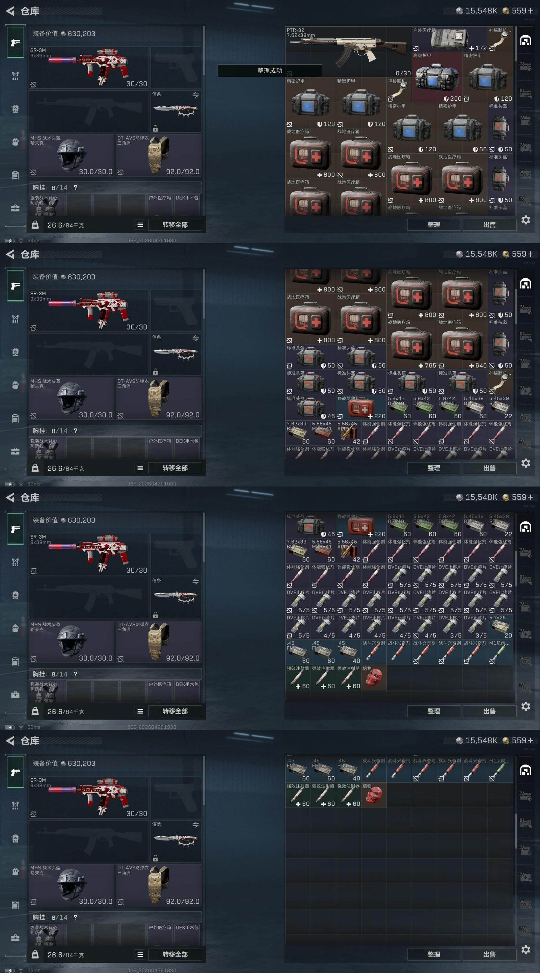Click the 胸挂 help question mark near 整理成功
This screenshot has width=540, height=973.
(76, 188)
